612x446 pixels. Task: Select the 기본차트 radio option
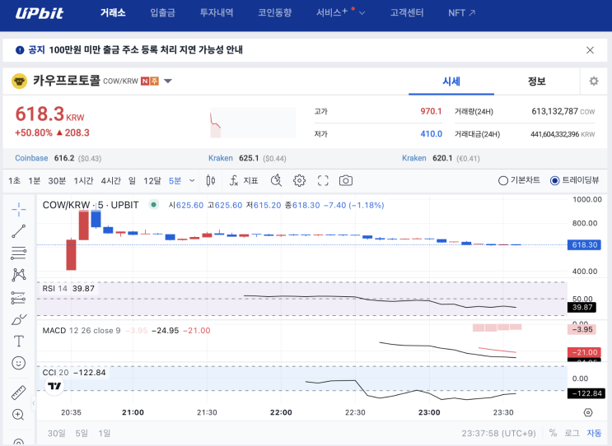[x=519, y=180]
